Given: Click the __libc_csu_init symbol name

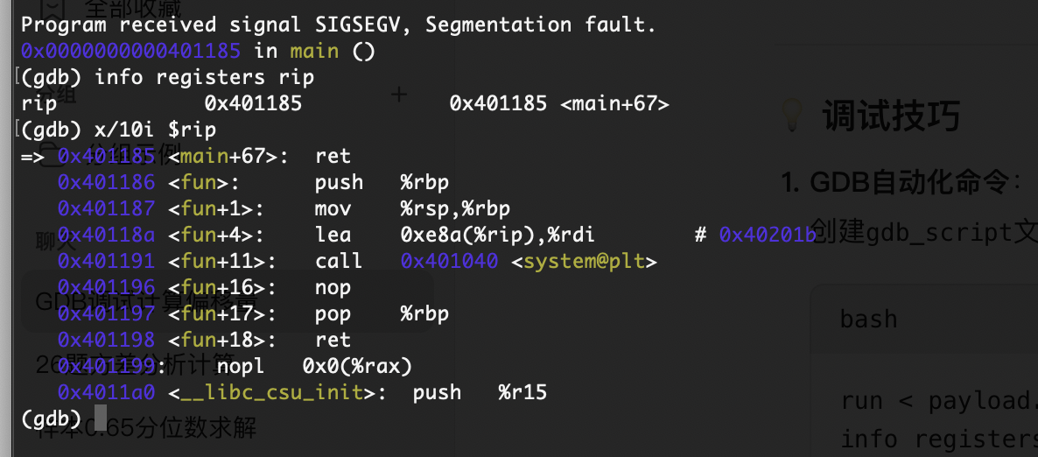Looking at the screenshot, I should [272, 393].
